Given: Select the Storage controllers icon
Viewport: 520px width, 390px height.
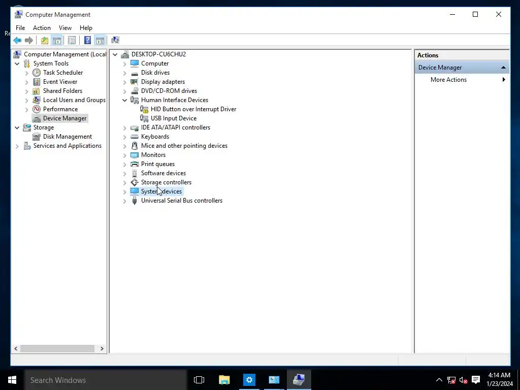Looking at the screenshot, I should (134, 182).
